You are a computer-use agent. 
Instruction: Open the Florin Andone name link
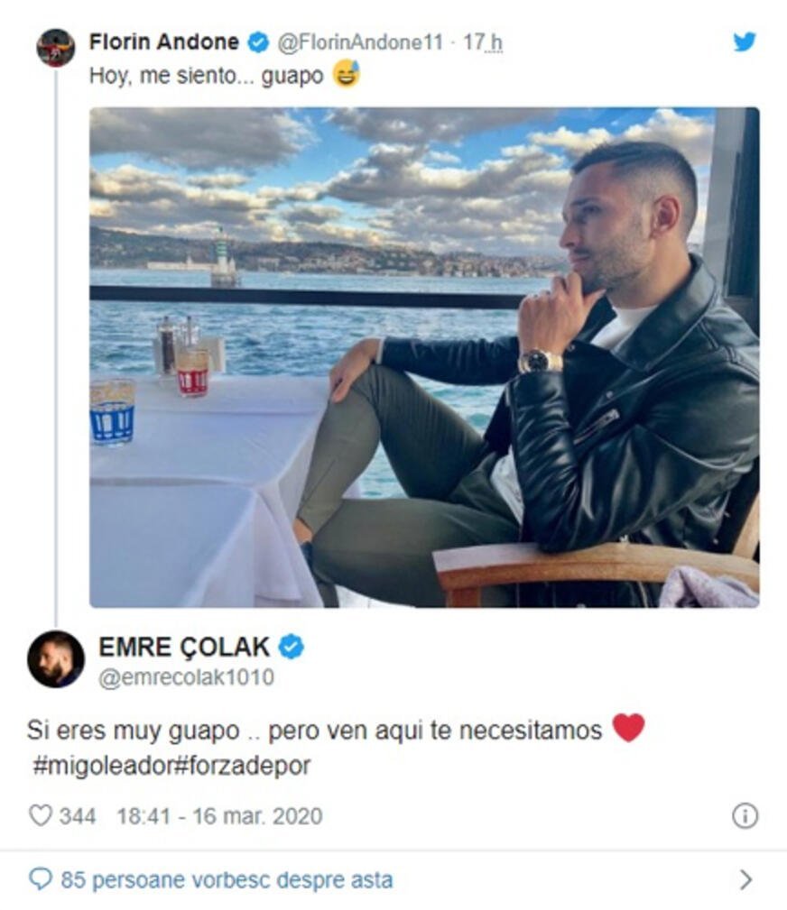pyautogui.click(x=163, y=42)
